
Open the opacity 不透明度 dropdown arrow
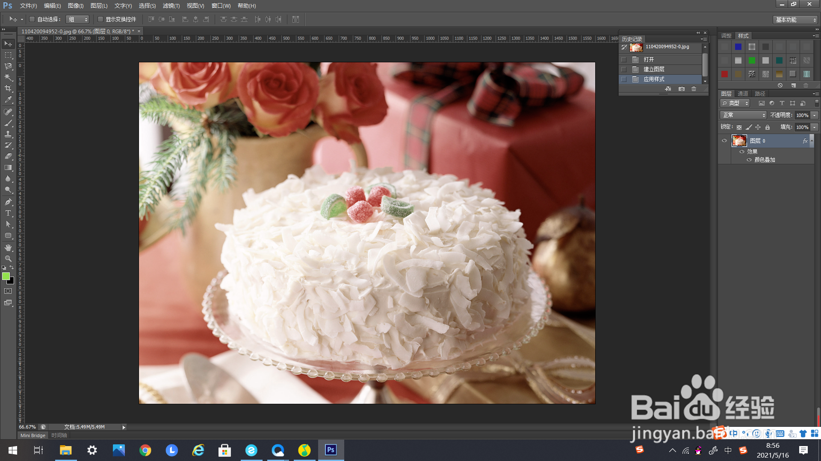815,115
